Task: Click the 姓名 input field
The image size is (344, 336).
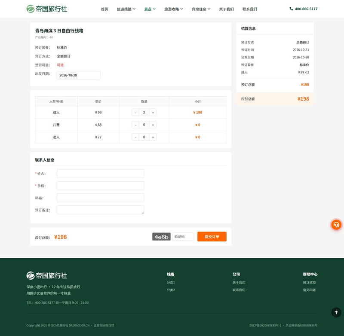Action: coord(101,174)
